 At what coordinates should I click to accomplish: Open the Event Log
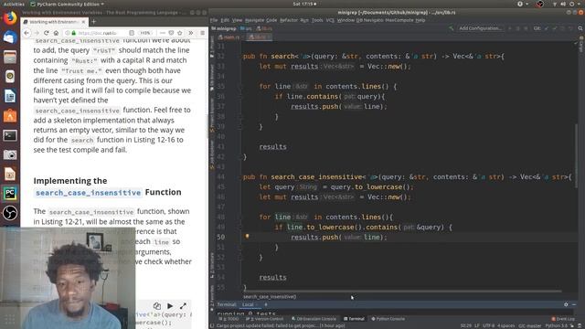point(563,319)
